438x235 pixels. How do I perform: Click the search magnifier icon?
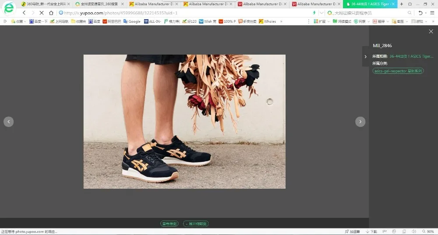[409, 13]
